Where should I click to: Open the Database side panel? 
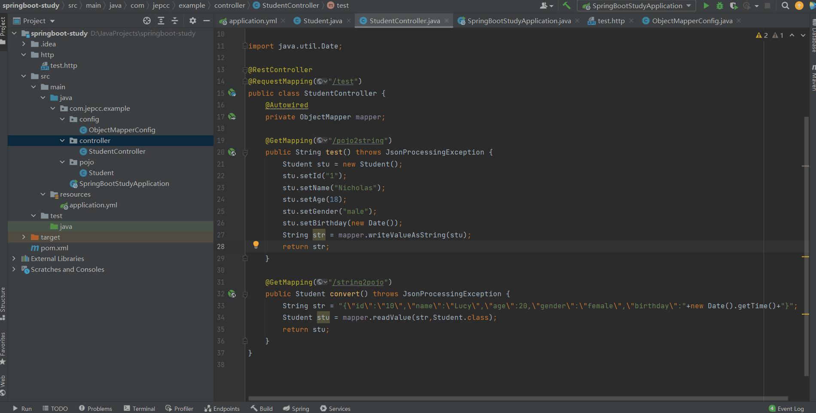tap(813, 36)
